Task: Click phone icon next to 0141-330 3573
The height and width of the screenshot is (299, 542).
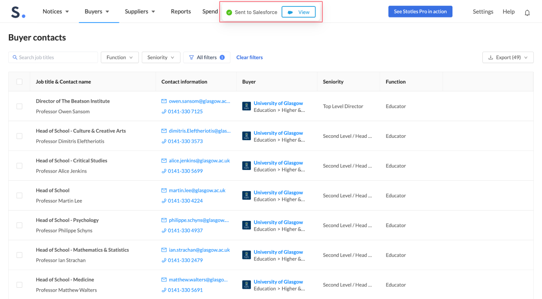Action: pyautogui.click(x=164, y=141)
